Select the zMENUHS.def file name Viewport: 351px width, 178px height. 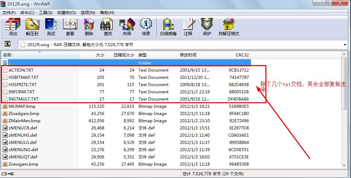(x=23, y=135)
